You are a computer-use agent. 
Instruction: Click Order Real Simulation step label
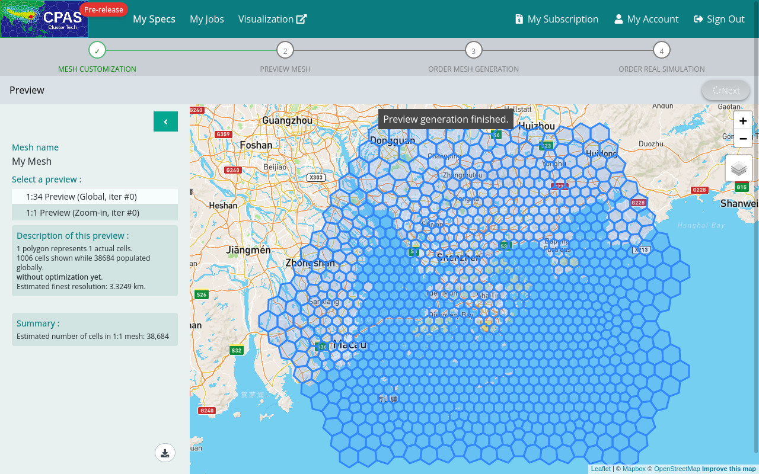[662, 69]
